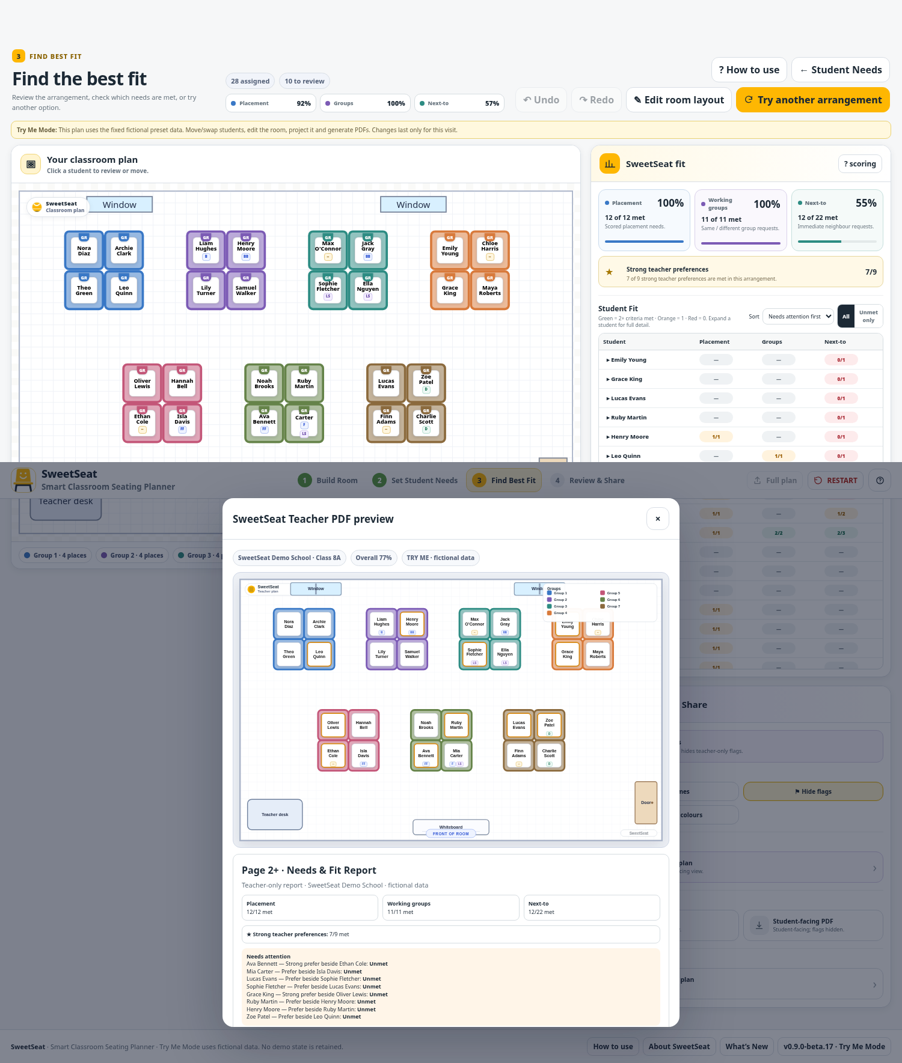Click the 28 assigned pill

[x=250, y=81]
